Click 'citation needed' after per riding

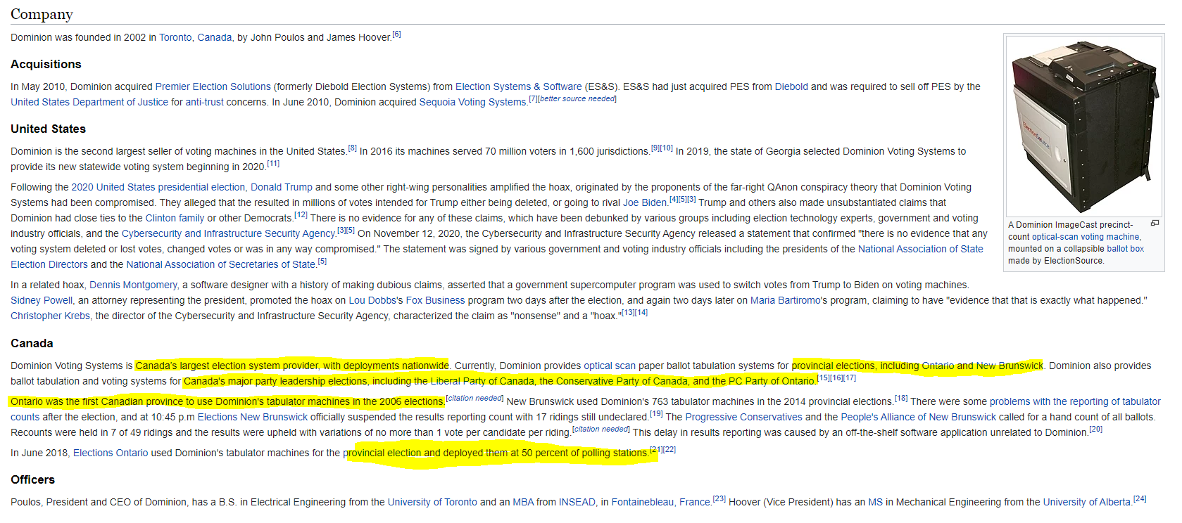601,430
